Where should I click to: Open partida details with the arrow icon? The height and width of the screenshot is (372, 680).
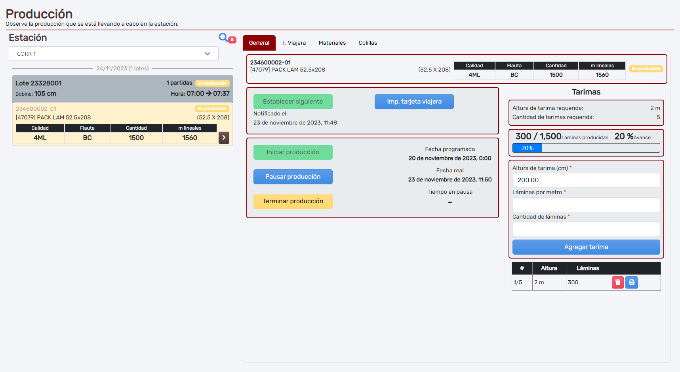point(224,138)
